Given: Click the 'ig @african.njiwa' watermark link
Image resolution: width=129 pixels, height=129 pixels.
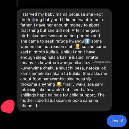Looking at the screenshot, I should (x=102, y=62).
